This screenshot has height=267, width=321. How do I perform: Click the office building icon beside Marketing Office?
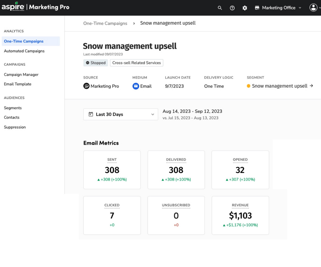click(x=257, y=8)
